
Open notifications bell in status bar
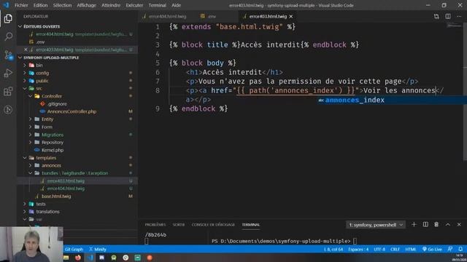[x=460, y=249]
